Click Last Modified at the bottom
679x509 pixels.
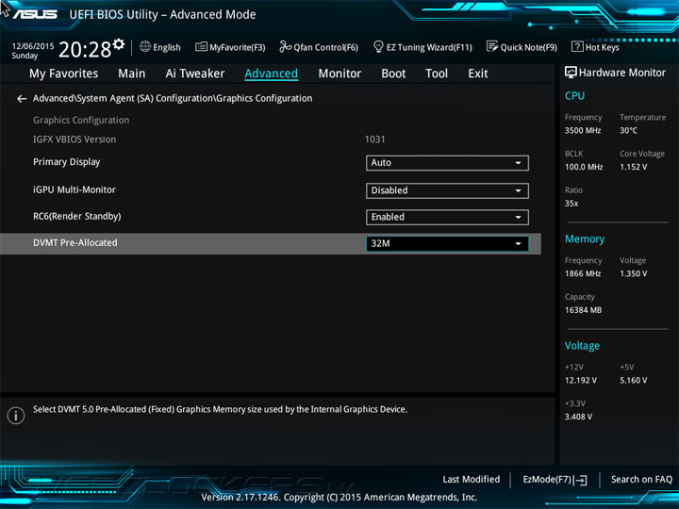coord(472,480)
